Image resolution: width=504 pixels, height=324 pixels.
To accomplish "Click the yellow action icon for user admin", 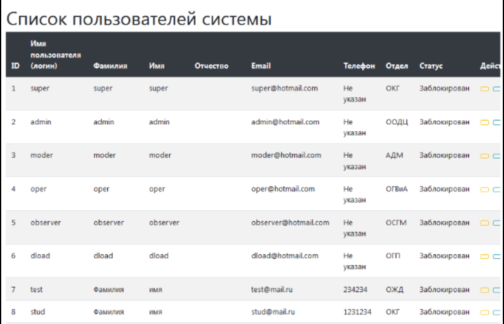I will coord(485,122).
